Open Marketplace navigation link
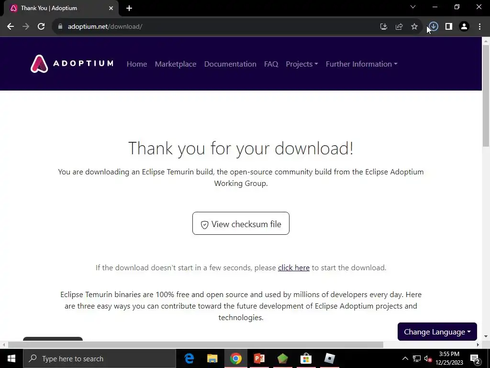 (x=176, y=64)
